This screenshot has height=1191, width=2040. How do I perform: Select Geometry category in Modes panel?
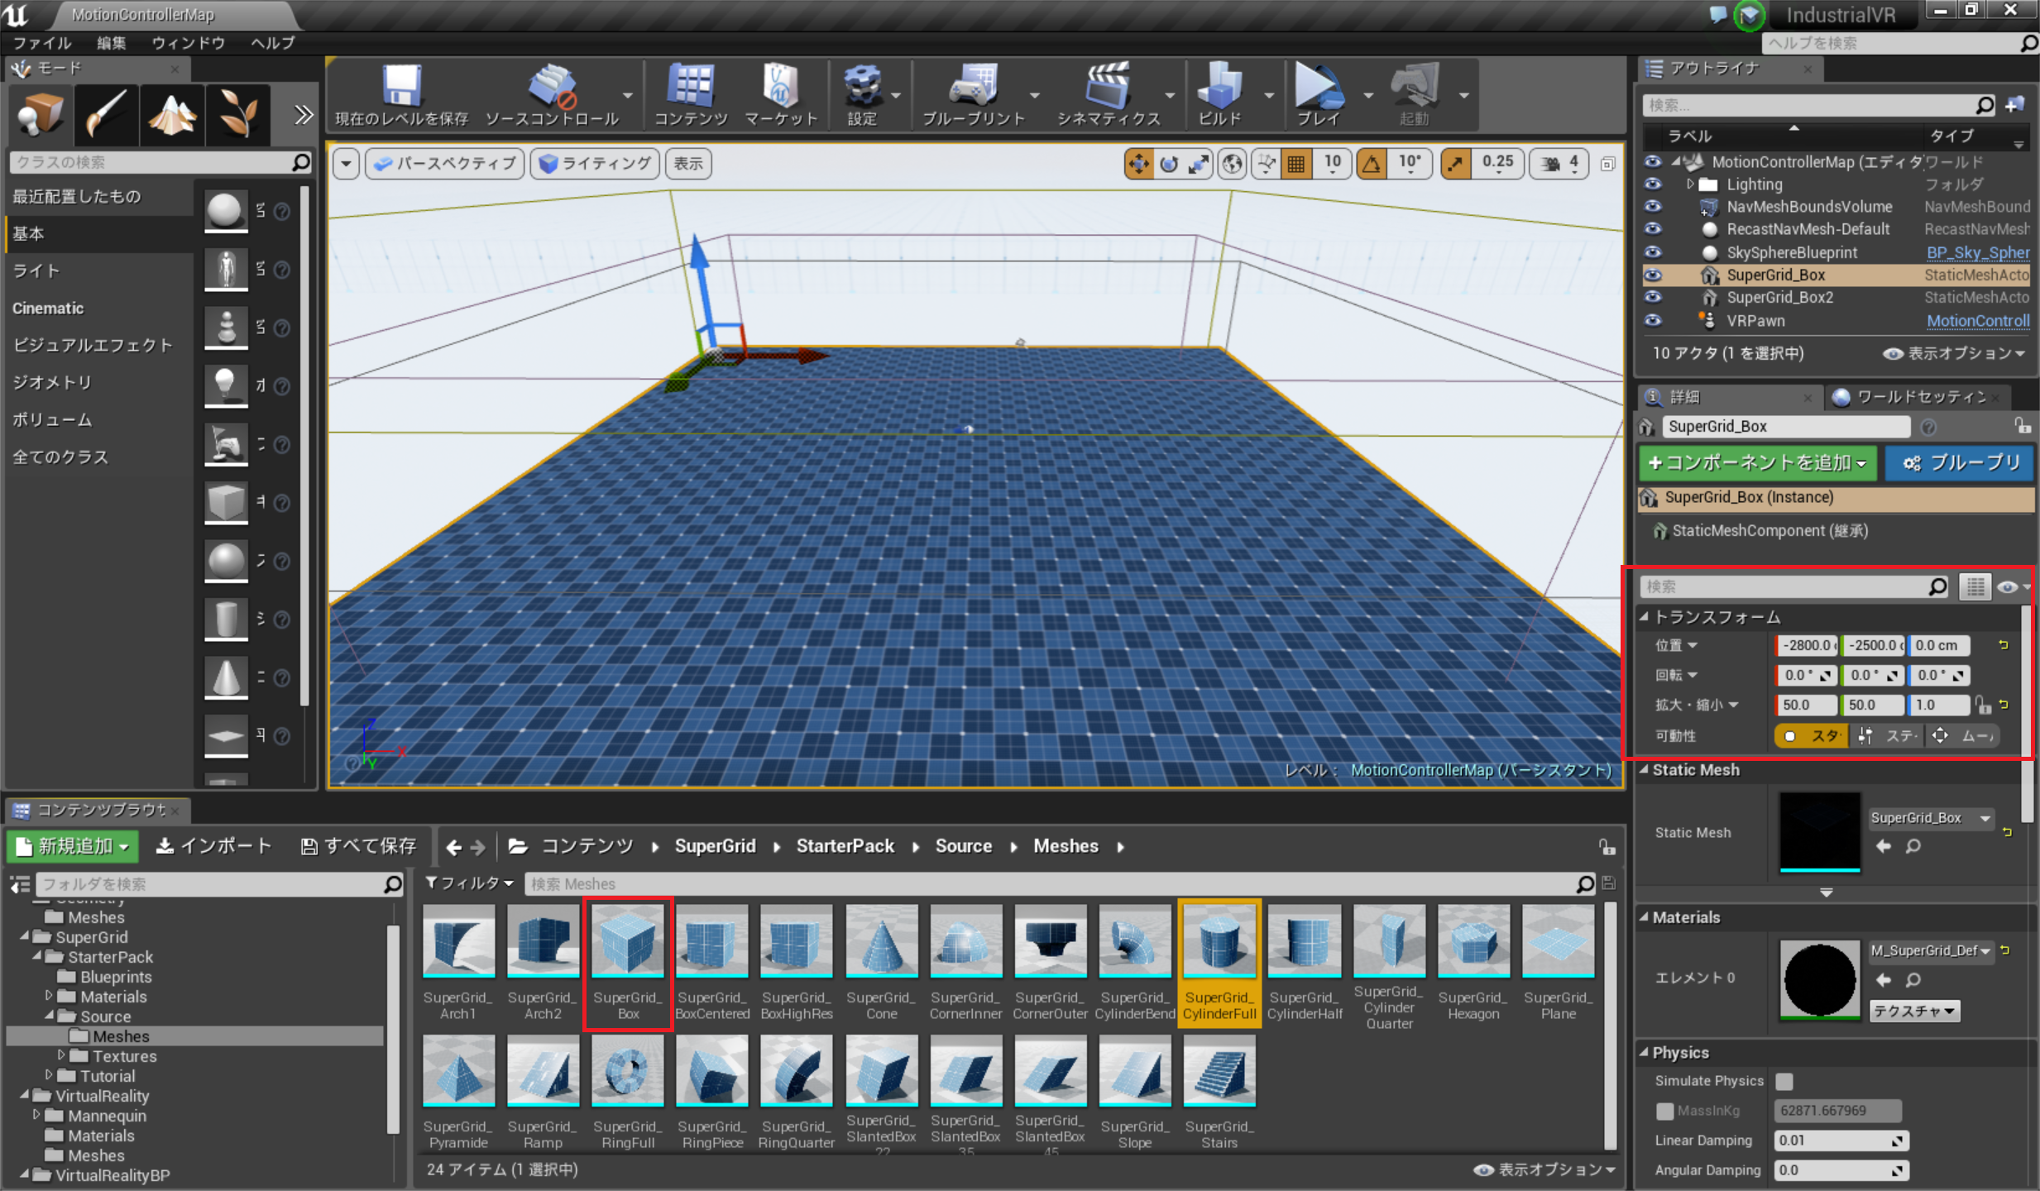[x=52, y=382]
